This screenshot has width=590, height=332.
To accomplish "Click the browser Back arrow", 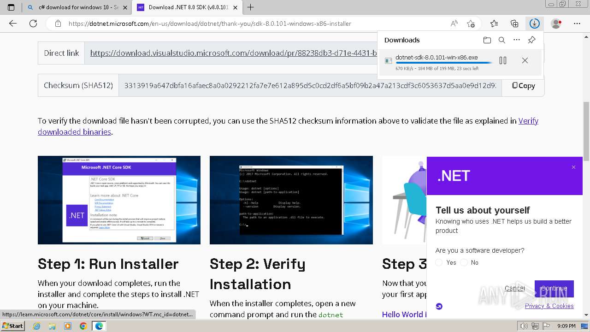I will point(13,24).
